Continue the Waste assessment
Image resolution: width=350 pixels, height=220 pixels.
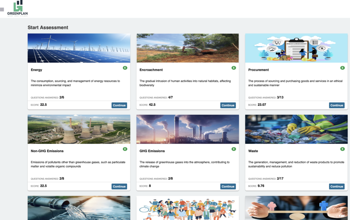click(x=337, y=187)
